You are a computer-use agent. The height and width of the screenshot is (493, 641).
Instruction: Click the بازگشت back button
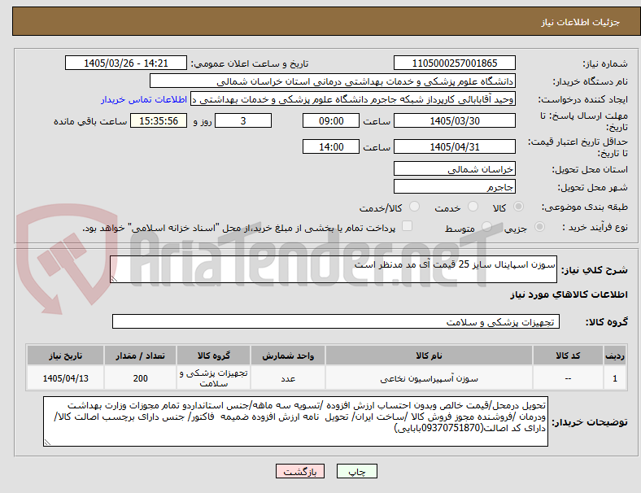click(x=300, y=471)
